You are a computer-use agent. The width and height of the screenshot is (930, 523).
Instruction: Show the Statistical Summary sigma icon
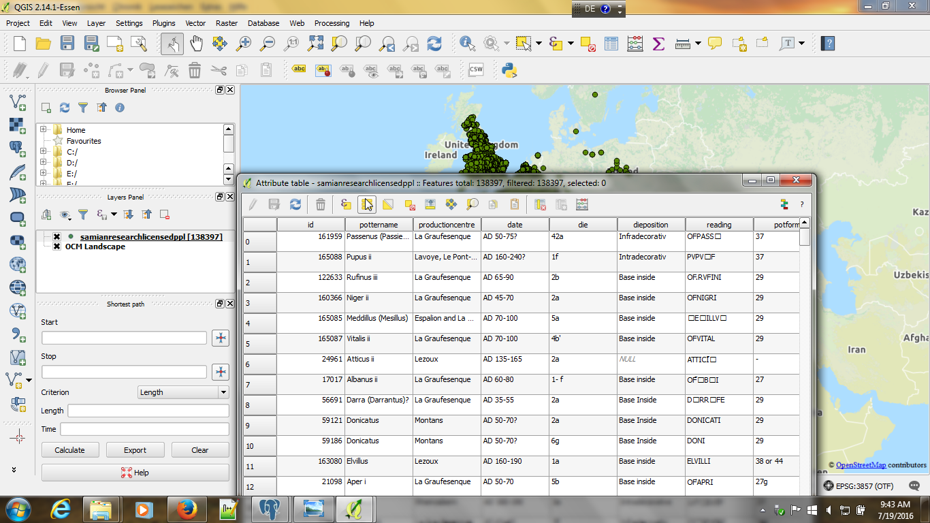click(658, 44)
